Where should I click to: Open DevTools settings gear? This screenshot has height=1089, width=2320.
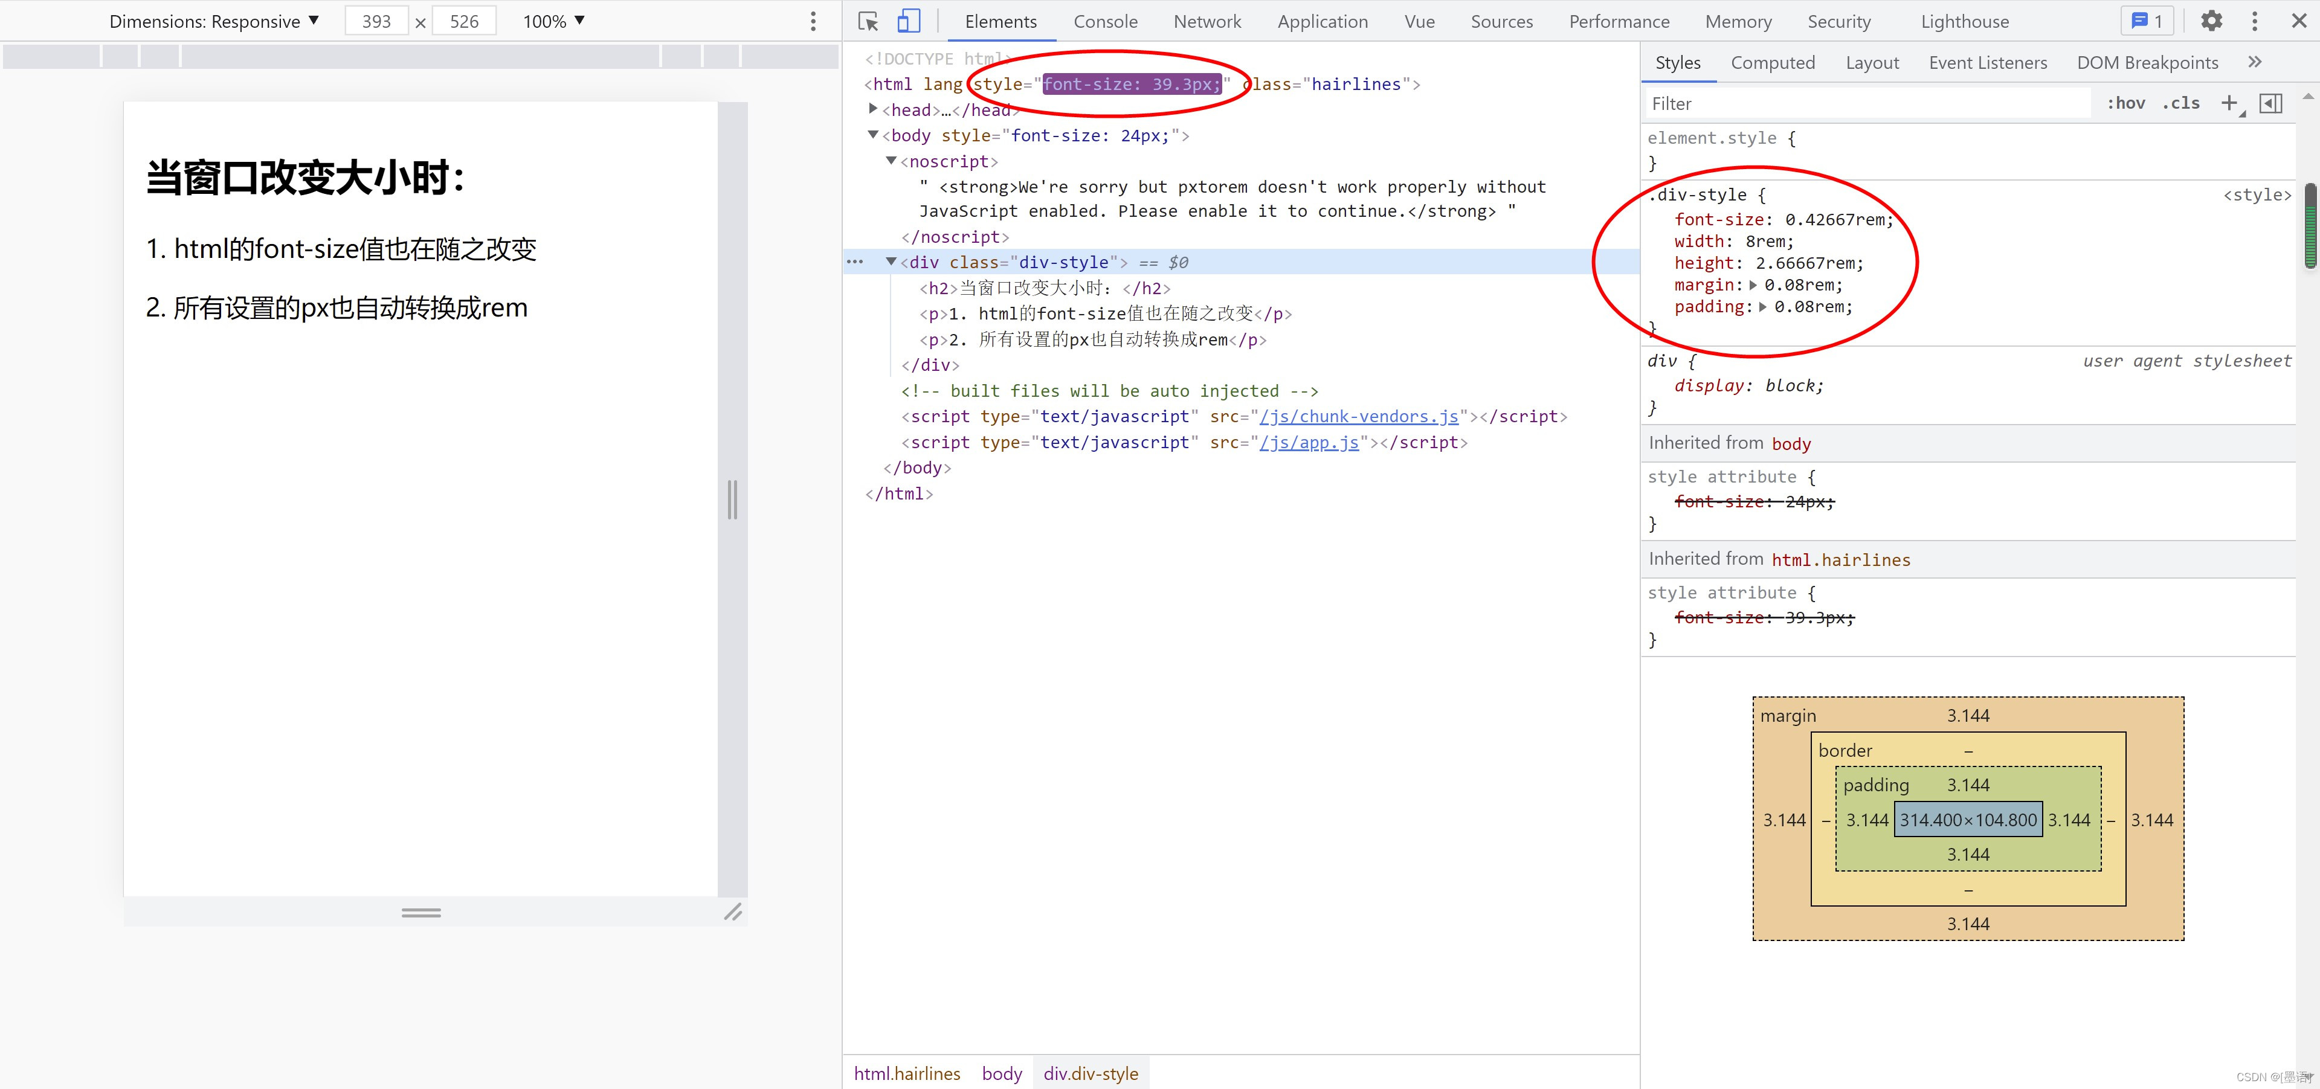click(x=2212, y=21)
